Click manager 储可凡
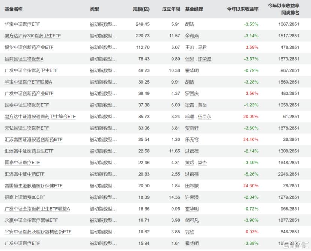The height and width of the screenshot is (251, 311). click(192, 220)
